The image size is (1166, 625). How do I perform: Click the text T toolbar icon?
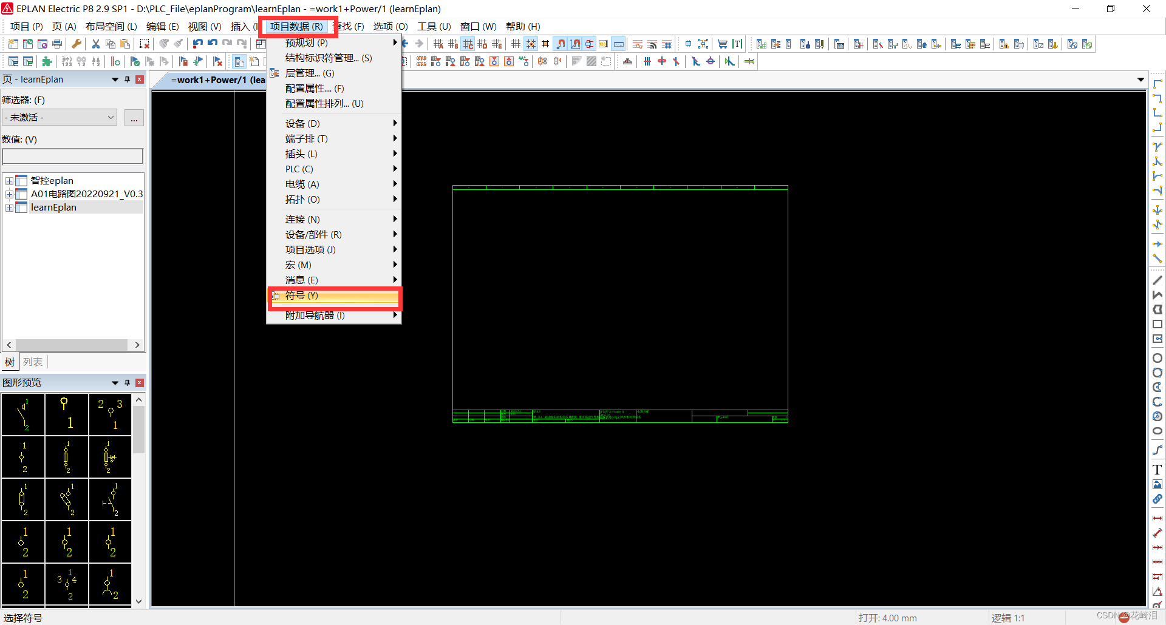click(x=737, y=44)
